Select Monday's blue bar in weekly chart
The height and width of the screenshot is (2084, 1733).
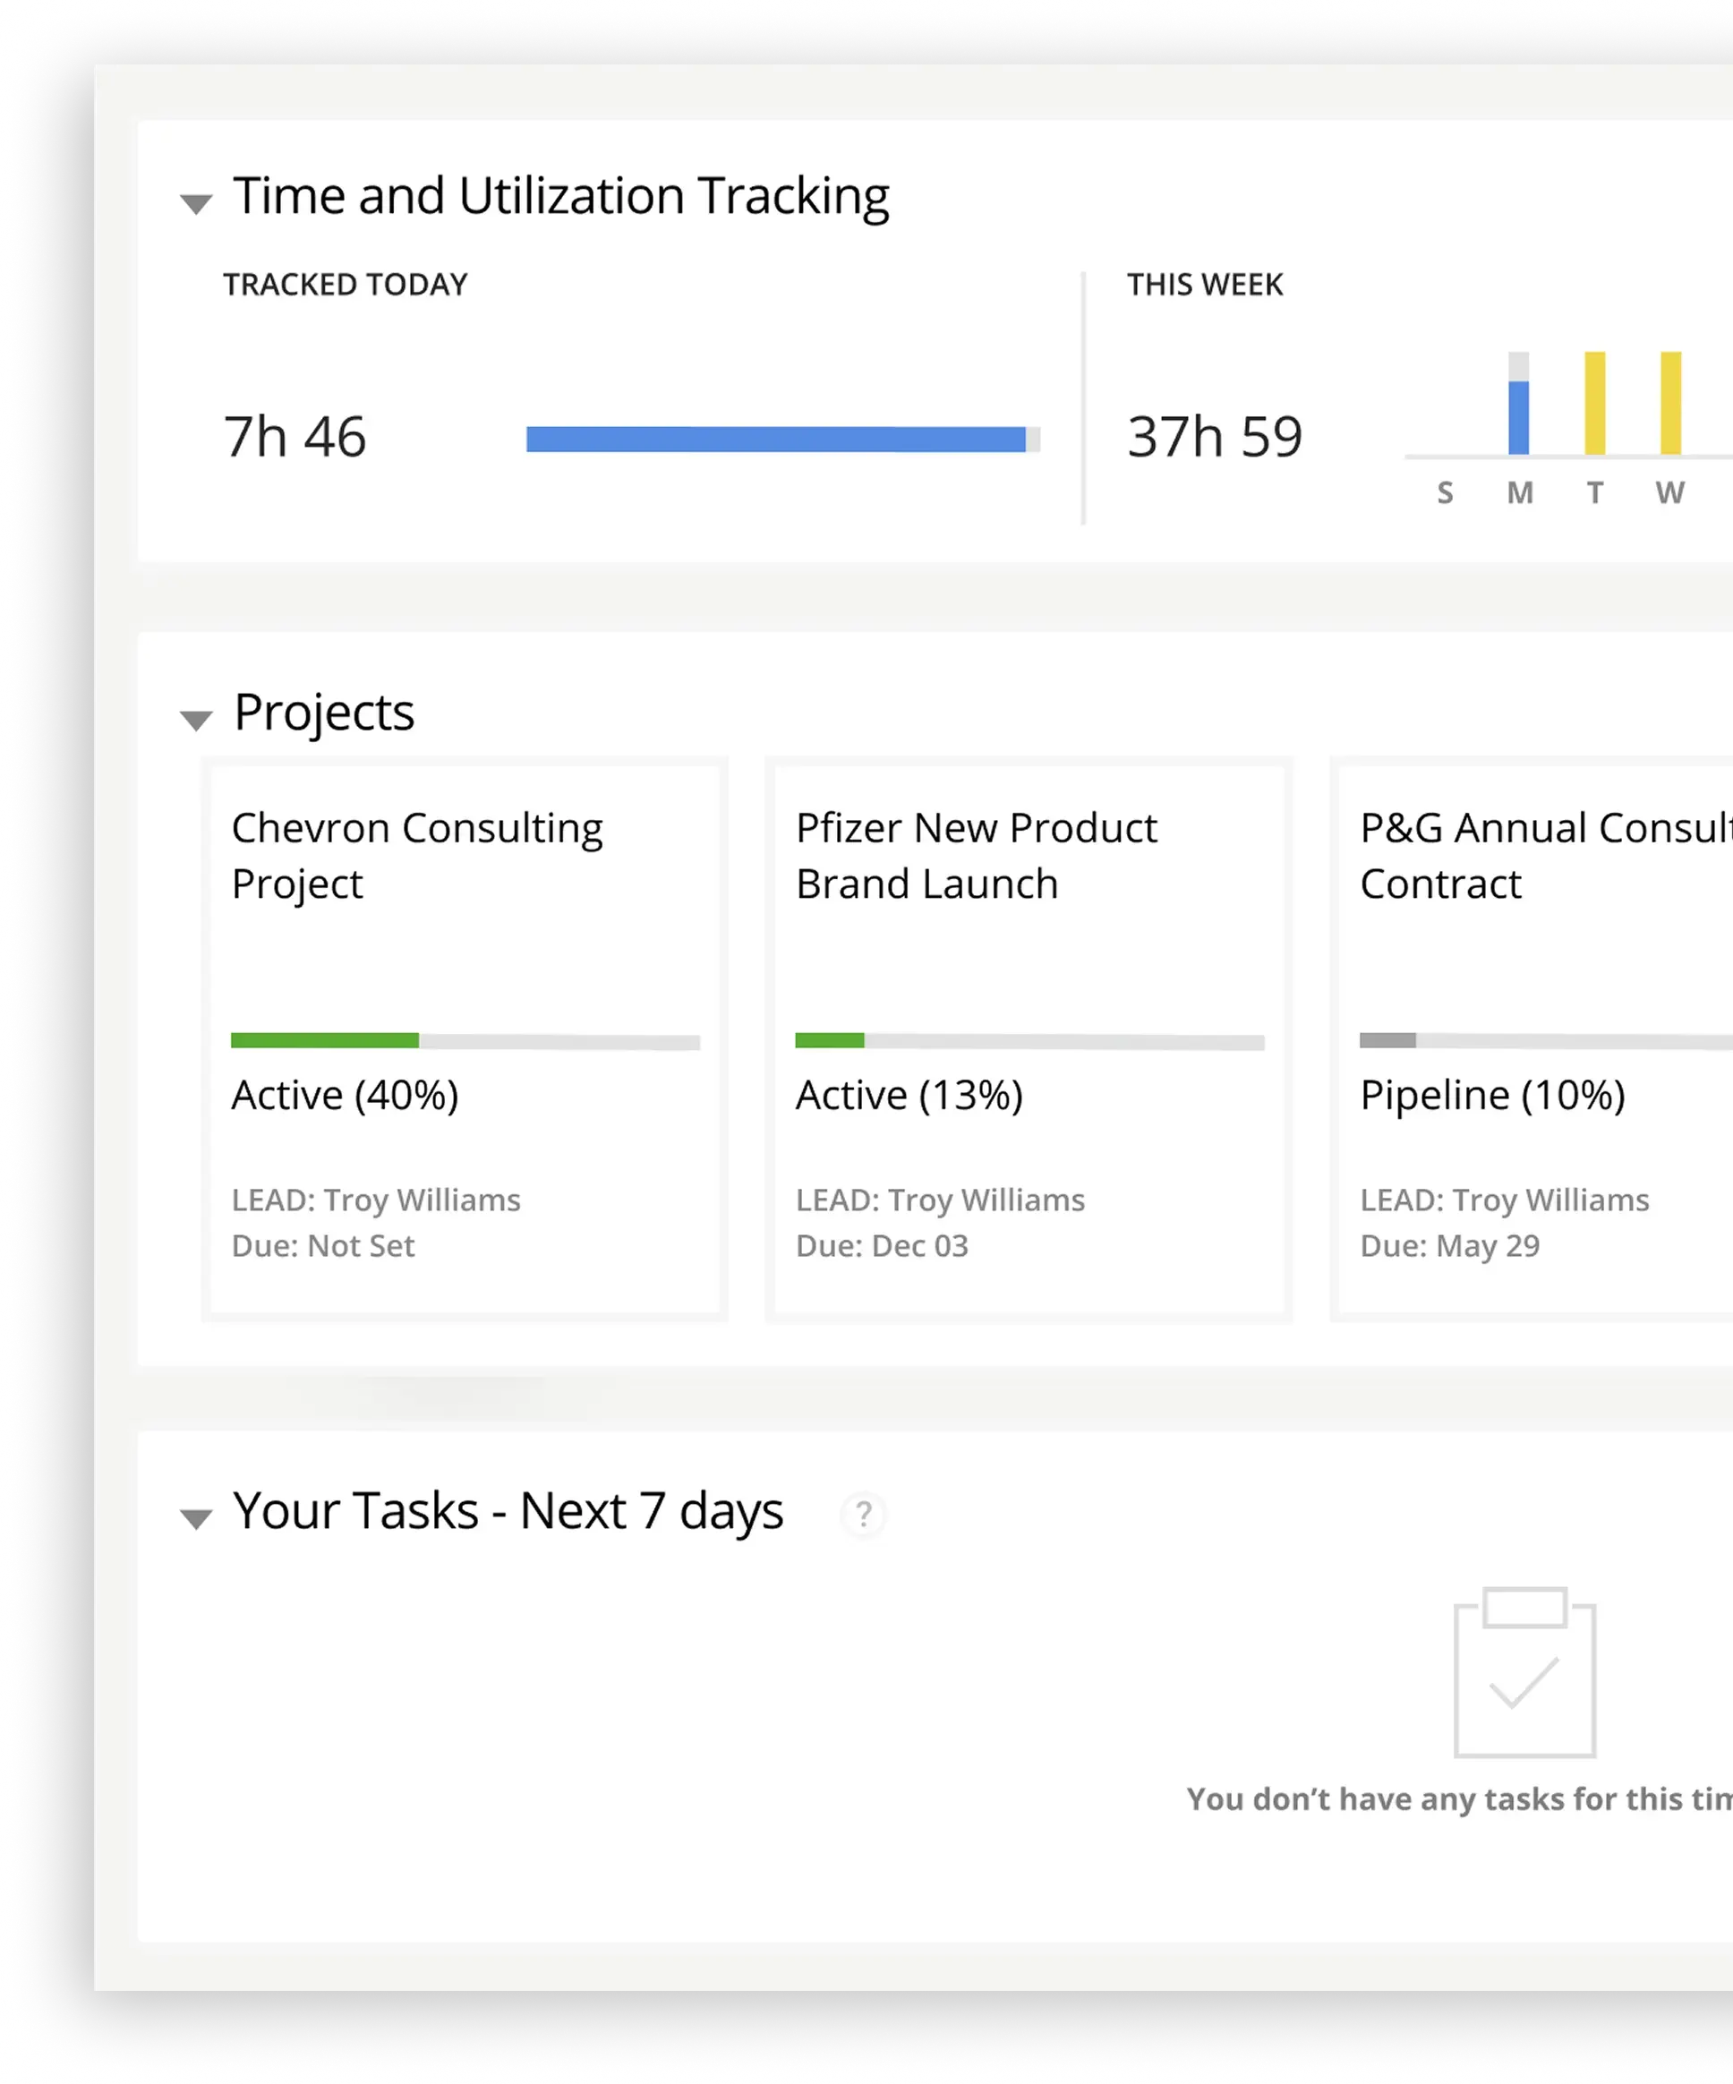1518,417
